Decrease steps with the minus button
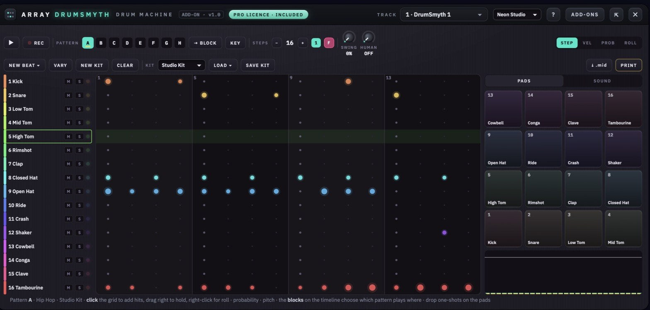The image size is (650, 310). click(277, 43)
